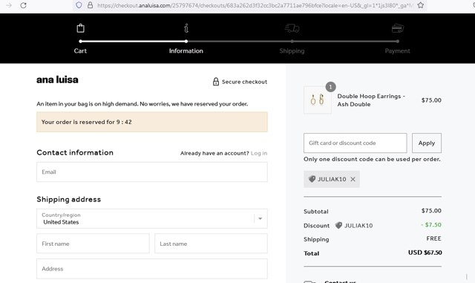Click the browser address bar URL
475x283 pixels.
[x=255, y=5]
